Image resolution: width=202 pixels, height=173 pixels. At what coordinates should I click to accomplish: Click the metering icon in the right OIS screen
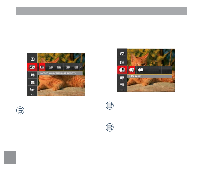coord(122,54)
